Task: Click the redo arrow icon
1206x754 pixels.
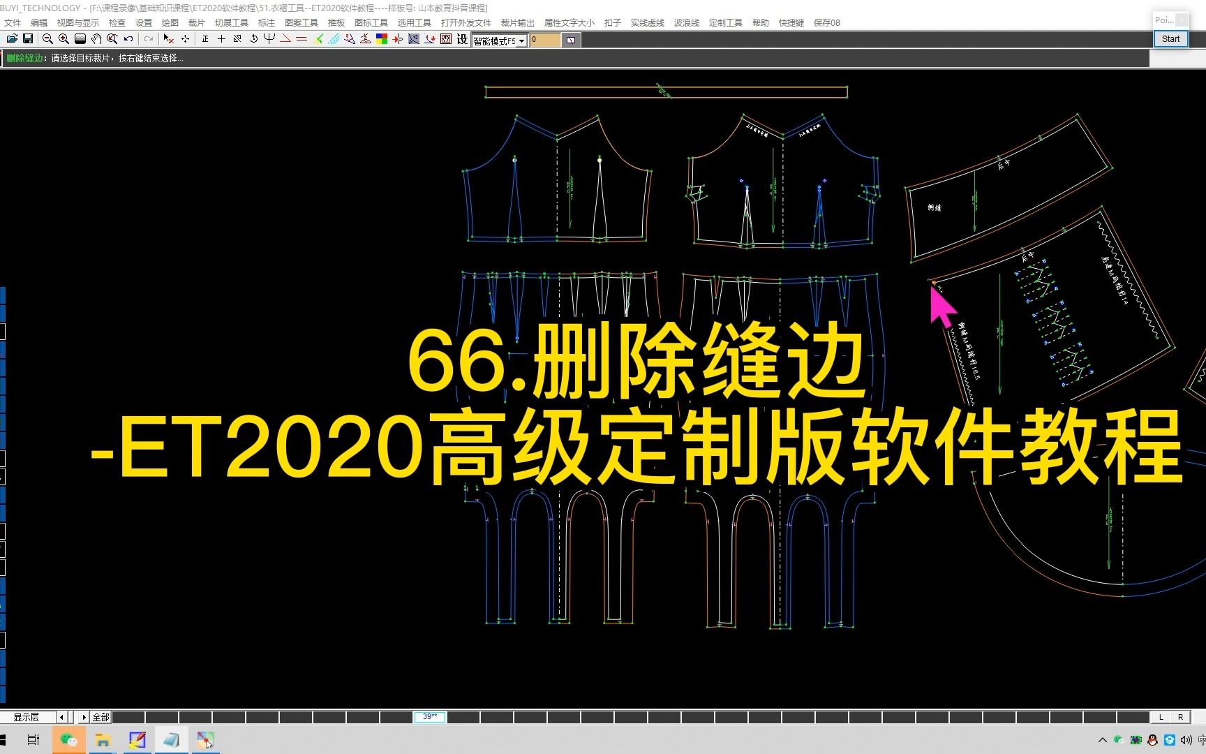Action: 149,39
